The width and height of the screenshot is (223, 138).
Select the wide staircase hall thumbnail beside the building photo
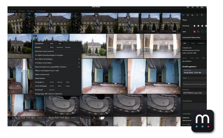click(x=125, y=46)
